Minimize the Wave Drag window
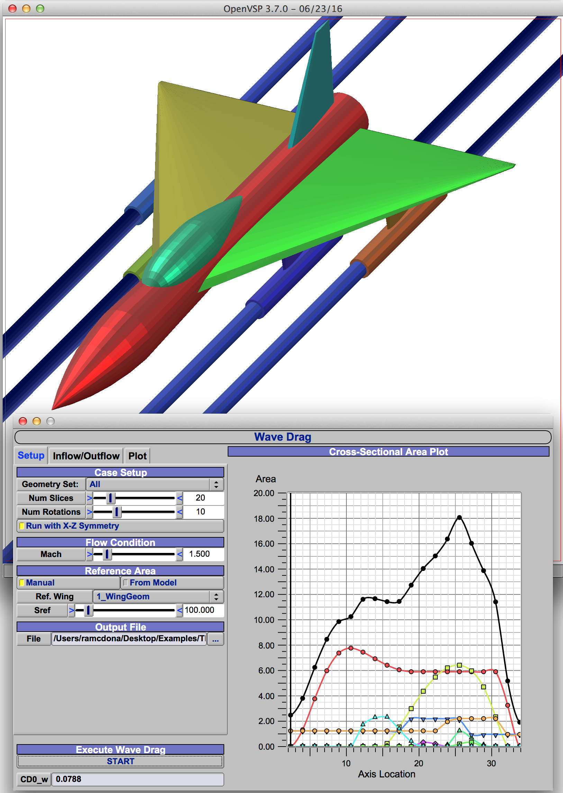 tap(37, 421)
